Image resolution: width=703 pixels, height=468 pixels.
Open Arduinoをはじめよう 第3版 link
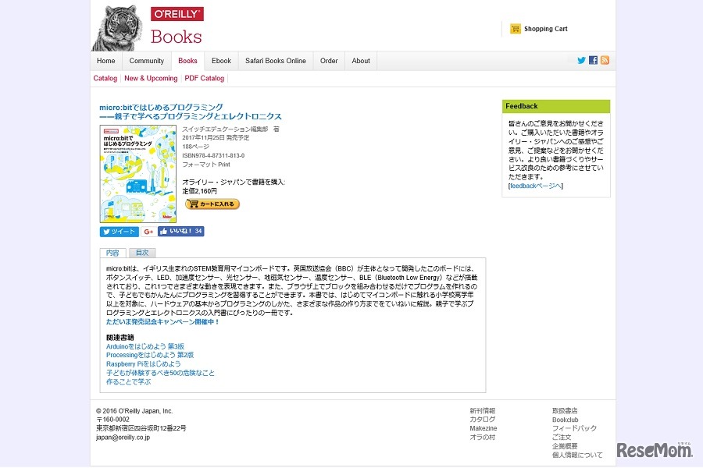pyautogui.click(x=145, y=346)
